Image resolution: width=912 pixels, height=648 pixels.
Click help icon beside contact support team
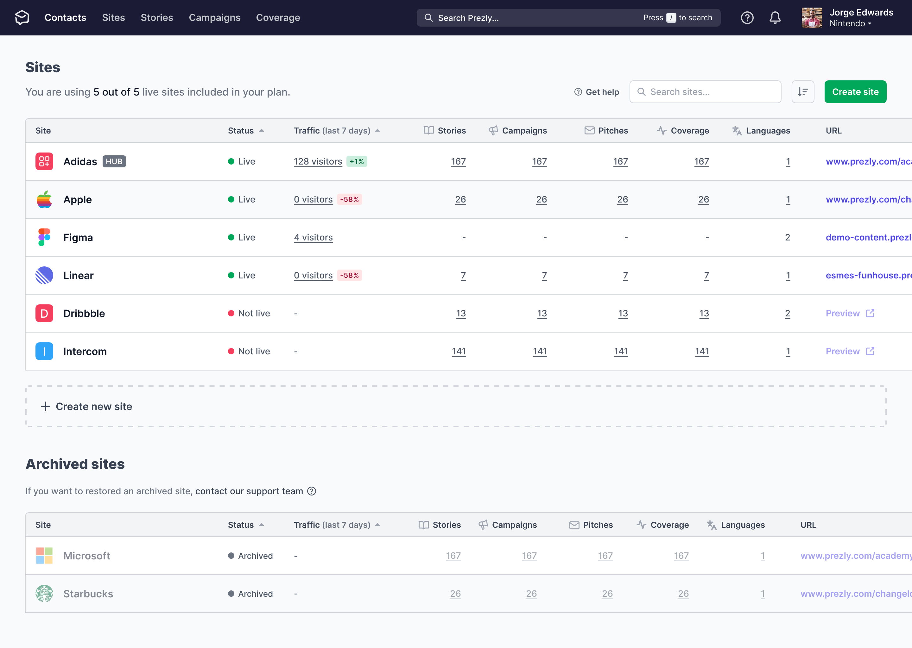[x=312, y=491]
